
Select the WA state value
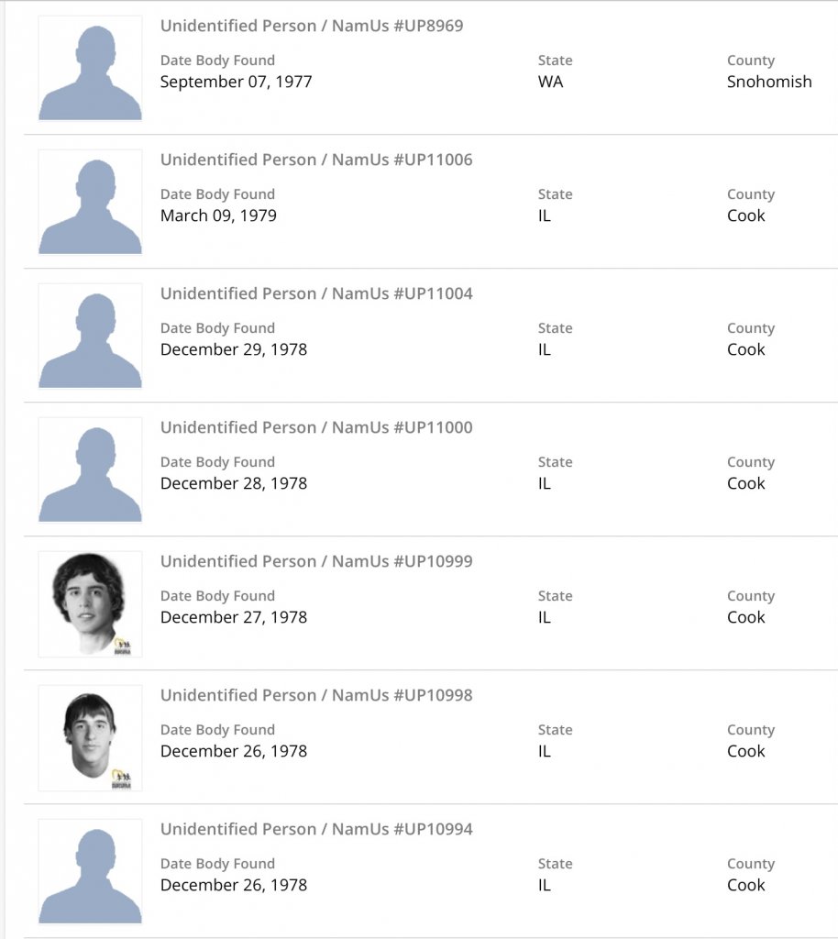[550, 82]
